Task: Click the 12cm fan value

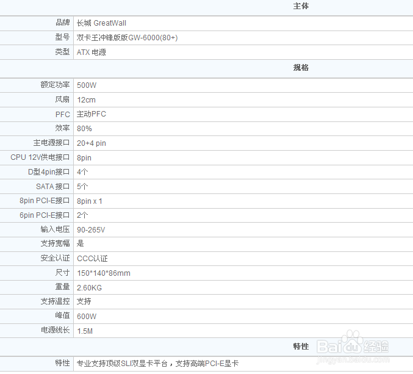Action: (x=86, y=100)
